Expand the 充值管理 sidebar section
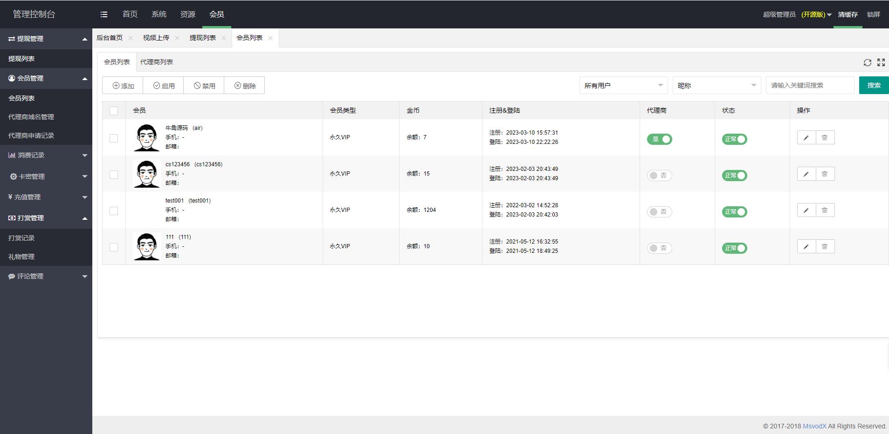 click(x=46, y=197)
